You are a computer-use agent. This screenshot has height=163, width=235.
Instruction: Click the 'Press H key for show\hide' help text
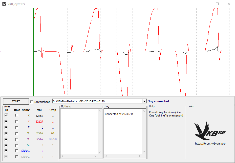165,112
